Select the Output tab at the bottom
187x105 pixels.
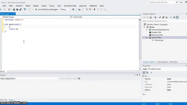(x=11, y=100)
